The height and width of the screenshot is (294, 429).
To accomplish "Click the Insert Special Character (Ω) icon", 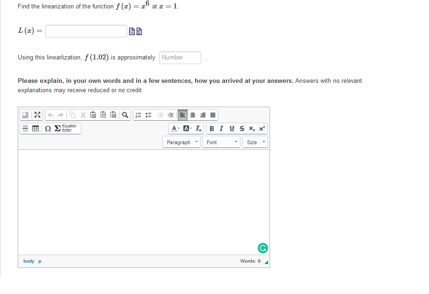I will 49,128.
